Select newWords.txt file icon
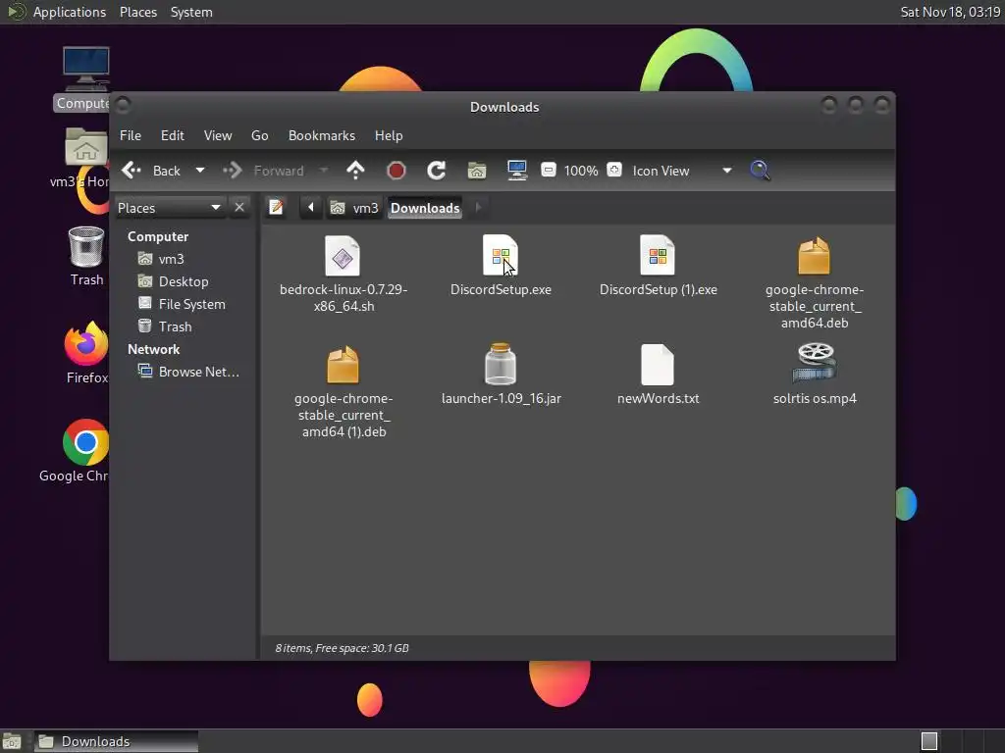The image size is (1005, 753). [658, 365]
